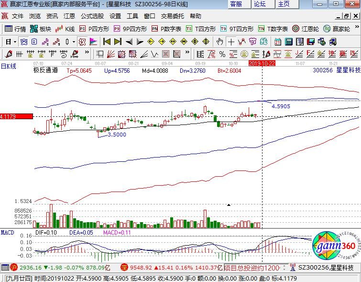Click the gann360 logo
Viewport: 361px width, 282px height.
(336, 246)
